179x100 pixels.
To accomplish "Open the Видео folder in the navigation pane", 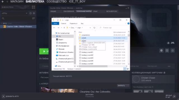I will (61, 39).
